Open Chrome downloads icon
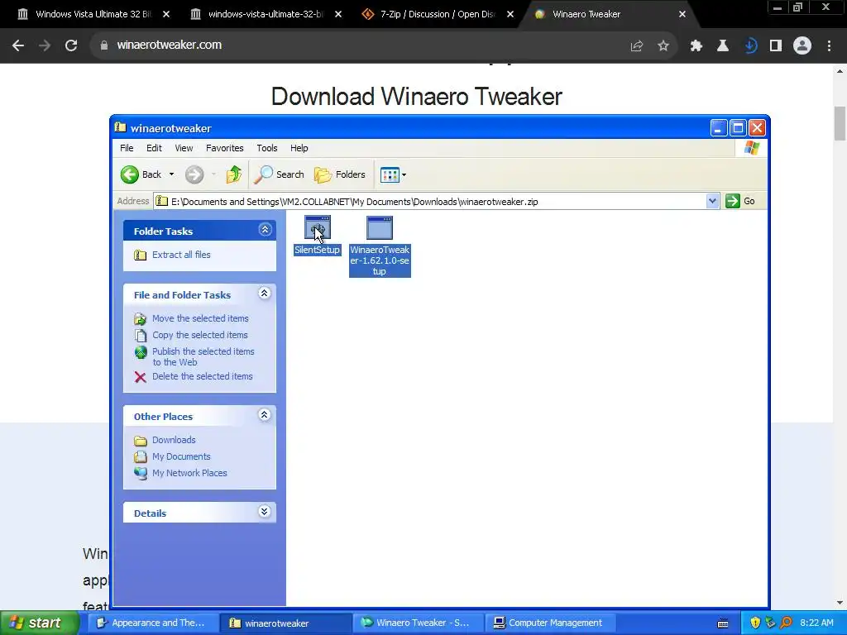 click(750, 46)
